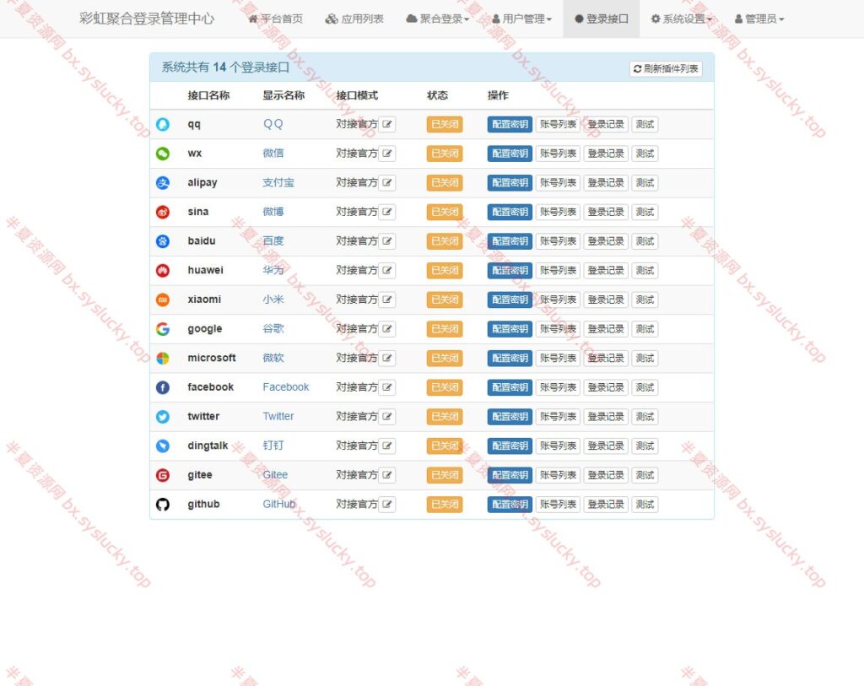Click 刷新插件列表 refresh button
Viewport: 864px width, 686px height.
tap(666, 69)
